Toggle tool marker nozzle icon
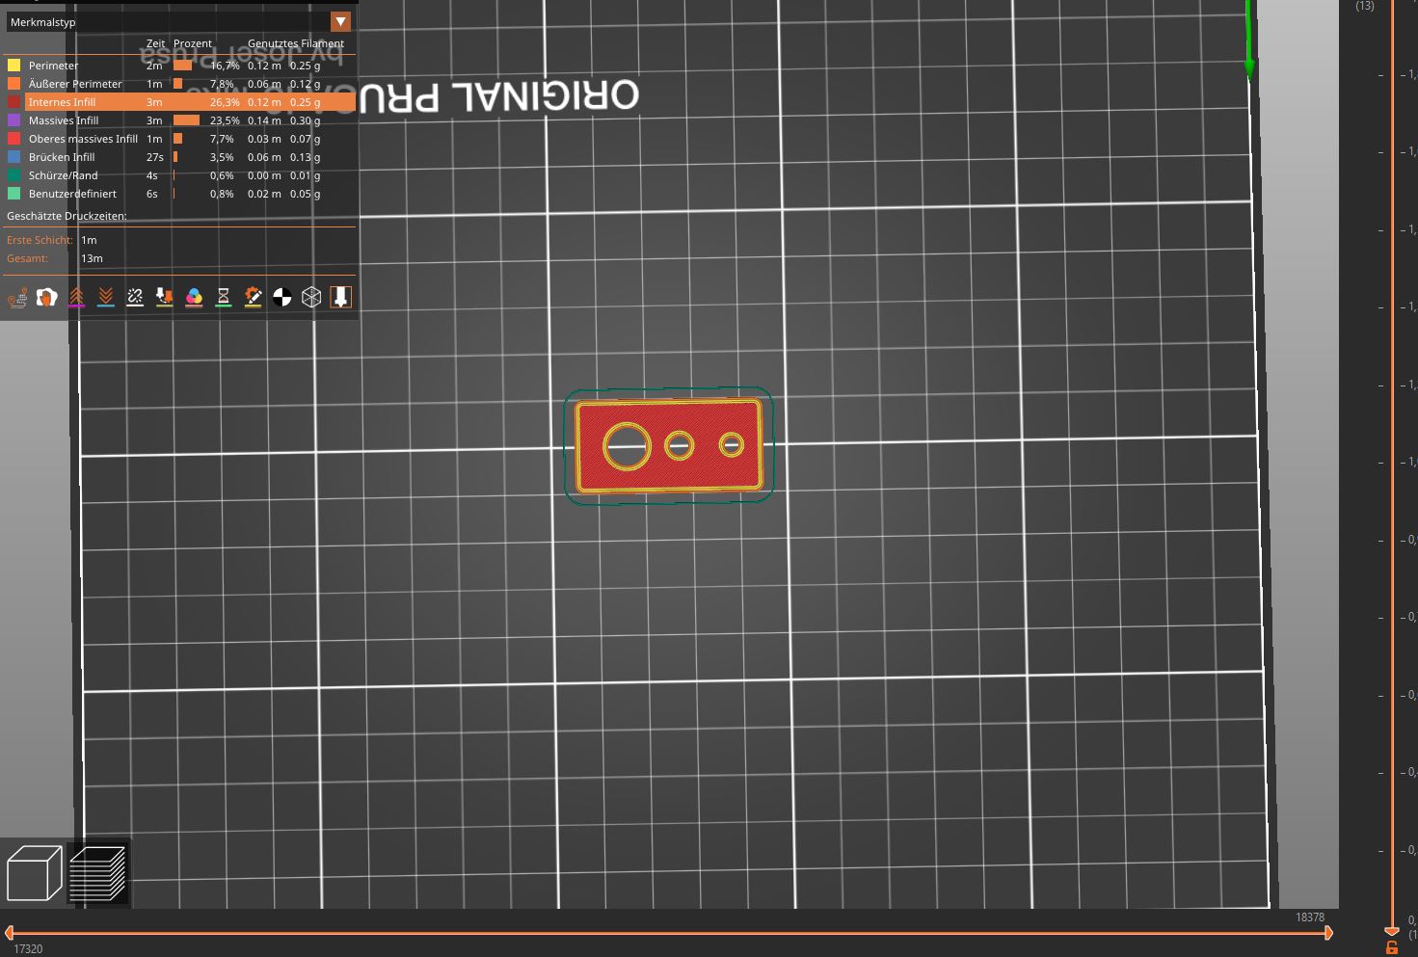 pos(340,298)
